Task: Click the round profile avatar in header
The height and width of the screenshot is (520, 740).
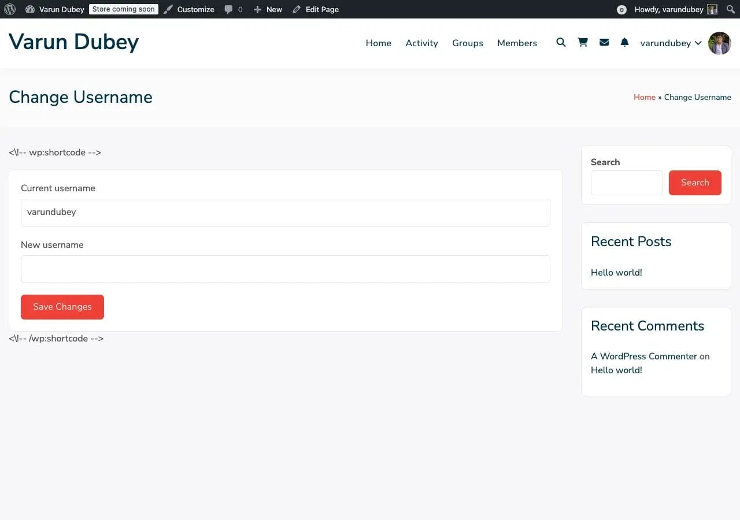Action: click(x=719, y=43)
